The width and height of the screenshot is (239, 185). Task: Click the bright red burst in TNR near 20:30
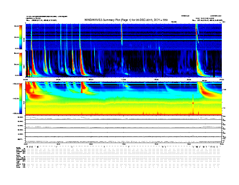click(x=193, y=103)
